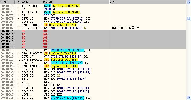Select SUB EDI,EAX instruction

coord(53,85)
